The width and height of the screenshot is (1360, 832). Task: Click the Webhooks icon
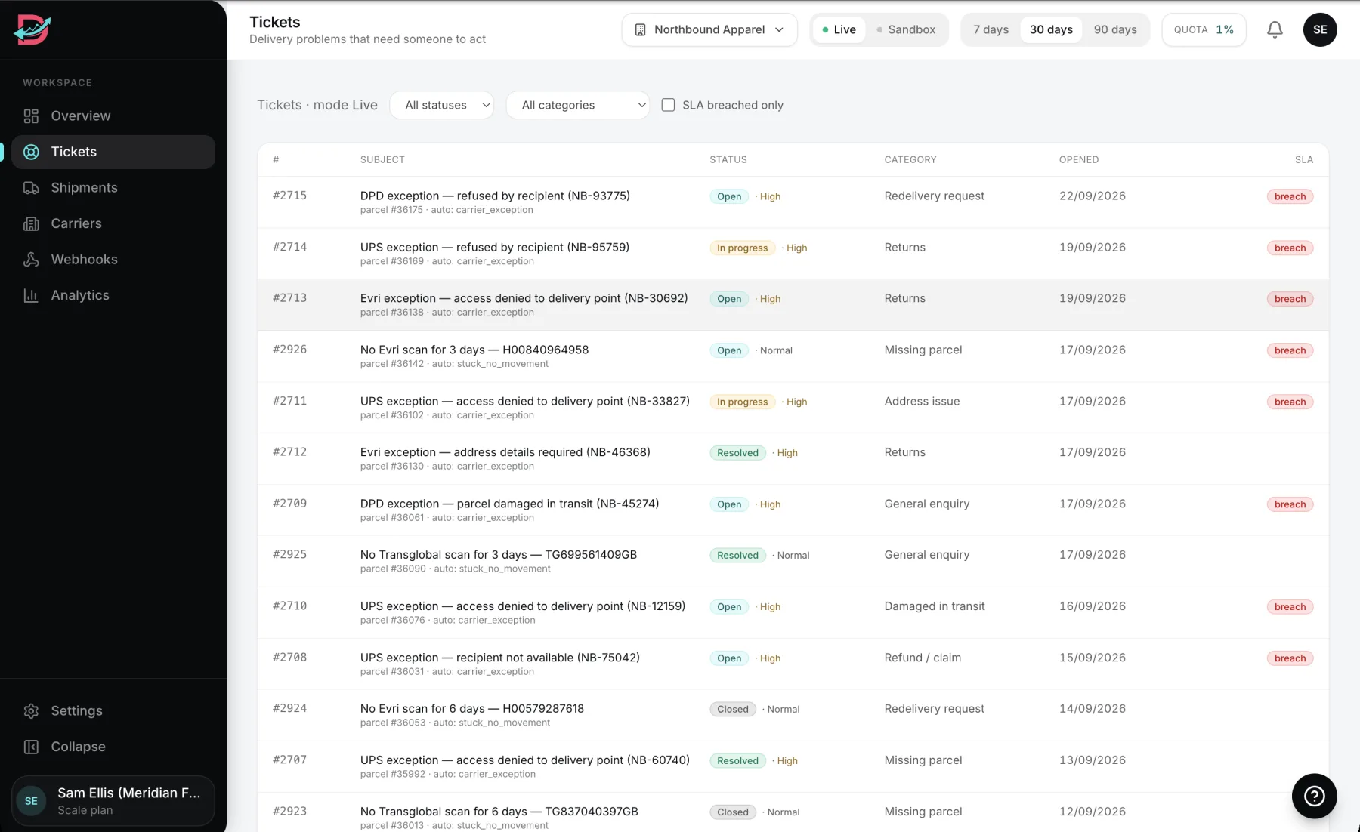click(x=31, y=260)
